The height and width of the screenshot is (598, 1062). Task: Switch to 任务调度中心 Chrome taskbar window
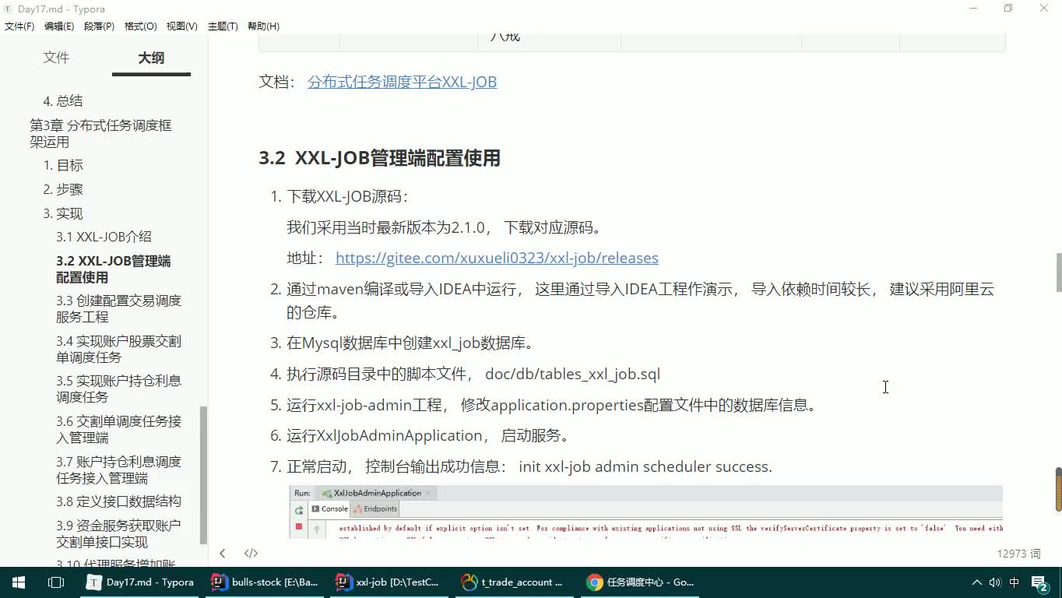click(x=639, y=582)
